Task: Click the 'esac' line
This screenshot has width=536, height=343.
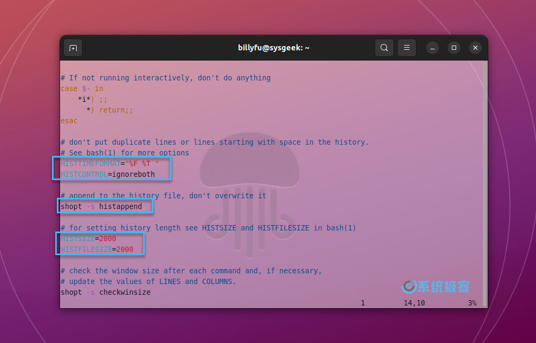Action: click(69, 121)
